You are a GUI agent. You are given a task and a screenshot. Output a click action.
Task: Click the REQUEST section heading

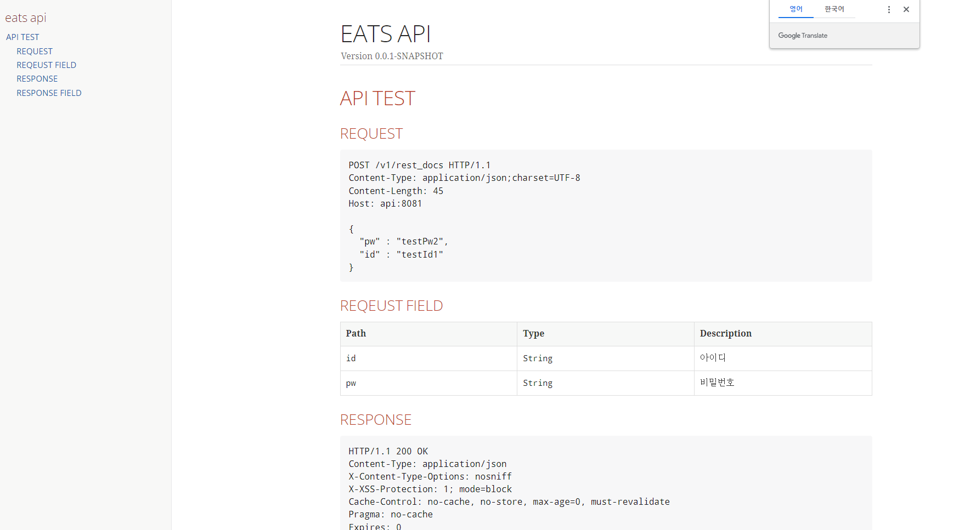[x=371, y=134]
